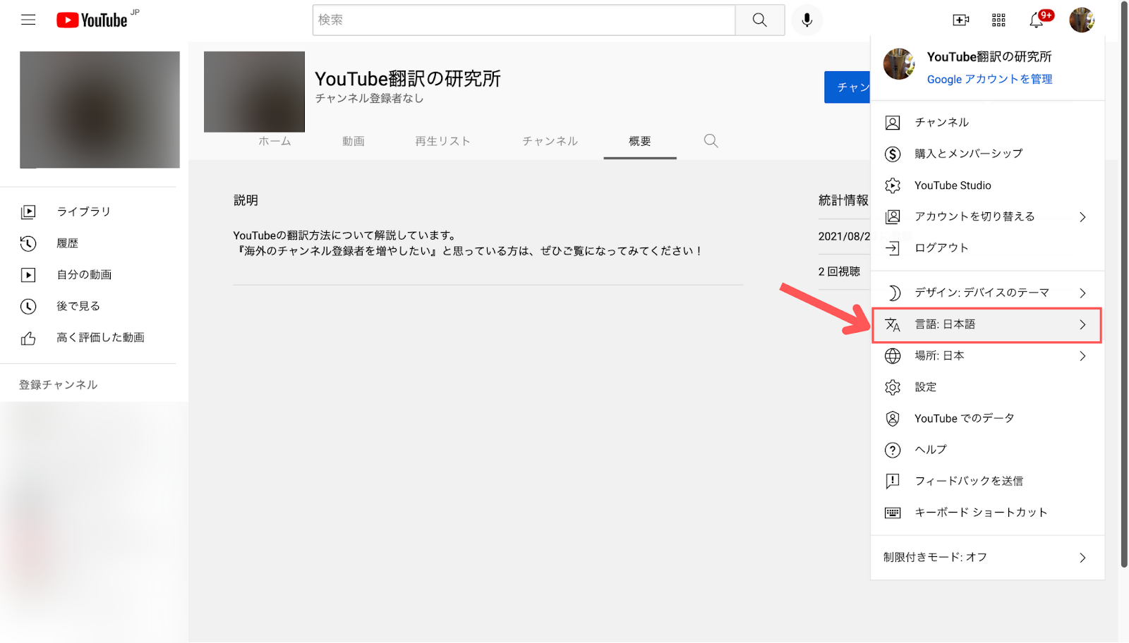Click the account avatar in header
The width and height of the screenshot is (1129, 643).
coord(1082,20)
